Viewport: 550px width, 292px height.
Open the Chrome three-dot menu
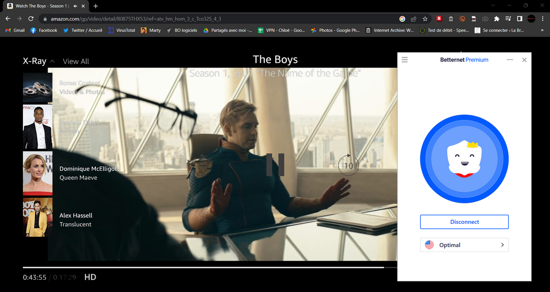542,19
